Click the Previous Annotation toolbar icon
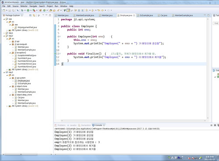 click(x=92, y=11)
